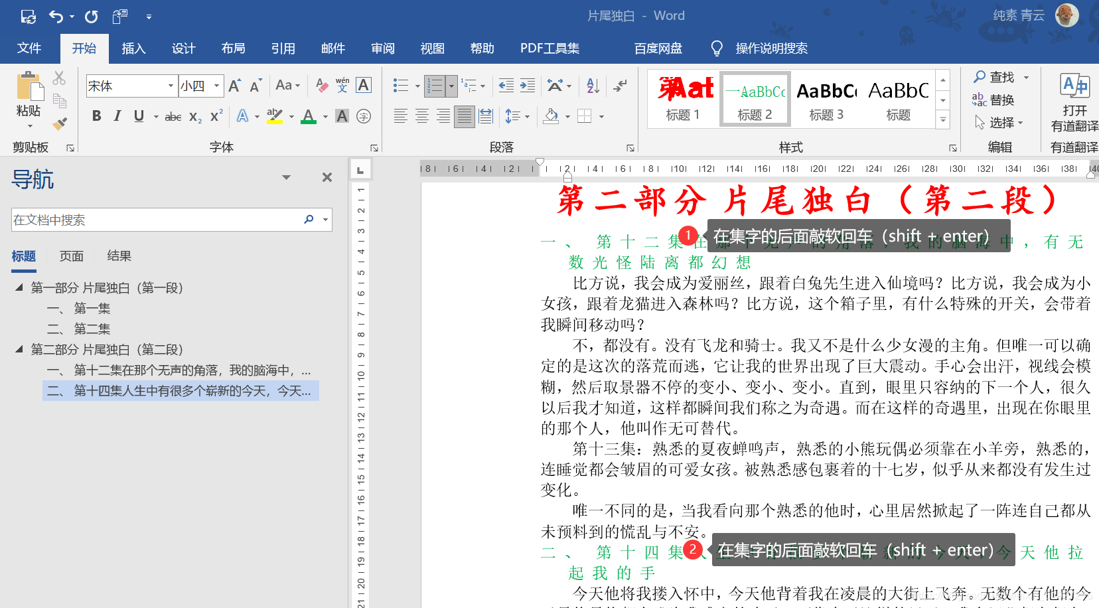
Task: Decrease font size with the smaller A button
Action: 256,86
